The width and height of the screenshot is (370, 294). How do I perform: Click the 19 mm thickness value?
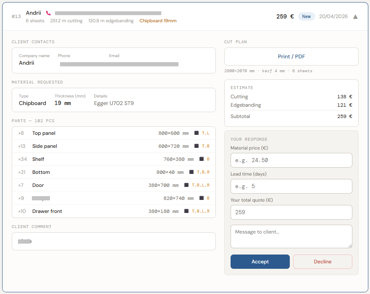pos(63,103)
